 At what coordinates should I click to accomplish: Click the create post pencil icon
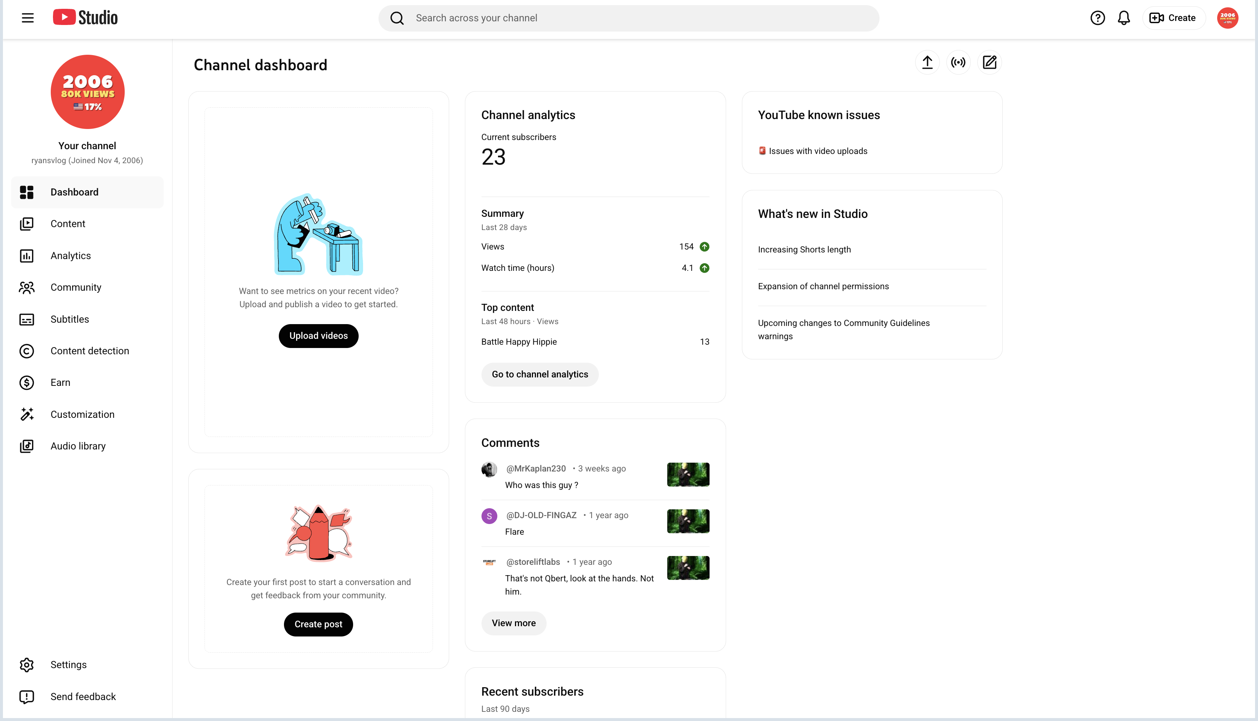989,62
